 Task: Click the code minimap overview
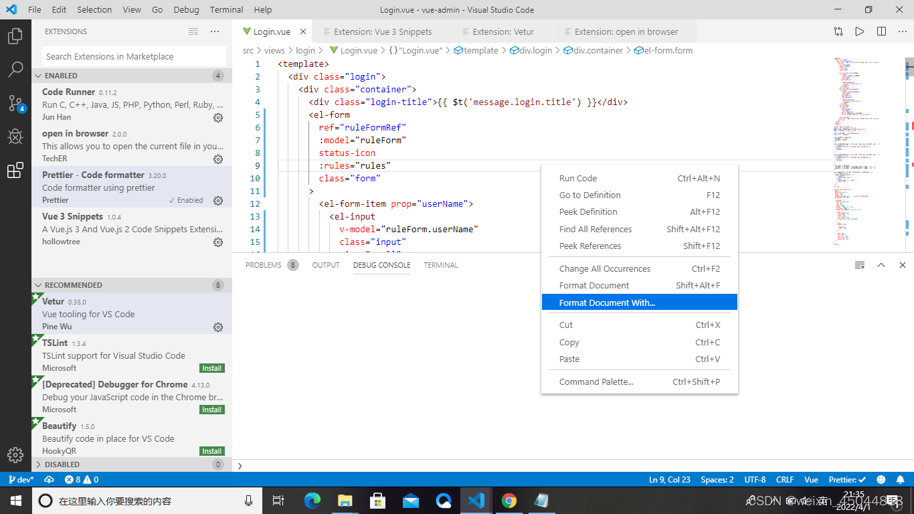869,153
